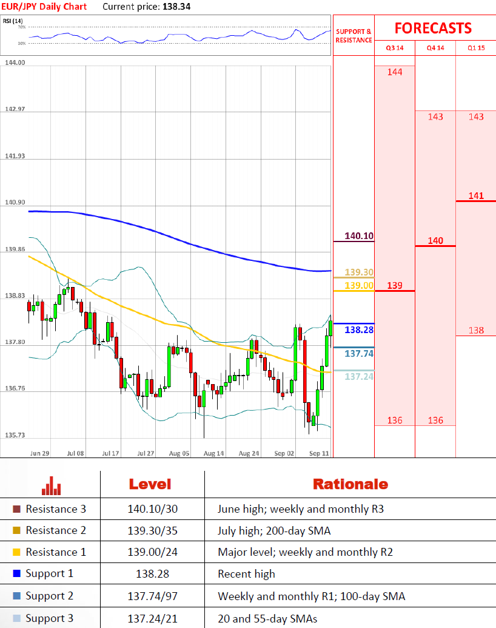496x628 pixels.
Task: Click the Resistance 3 maroon color swatch
Action: click(16, 509)
